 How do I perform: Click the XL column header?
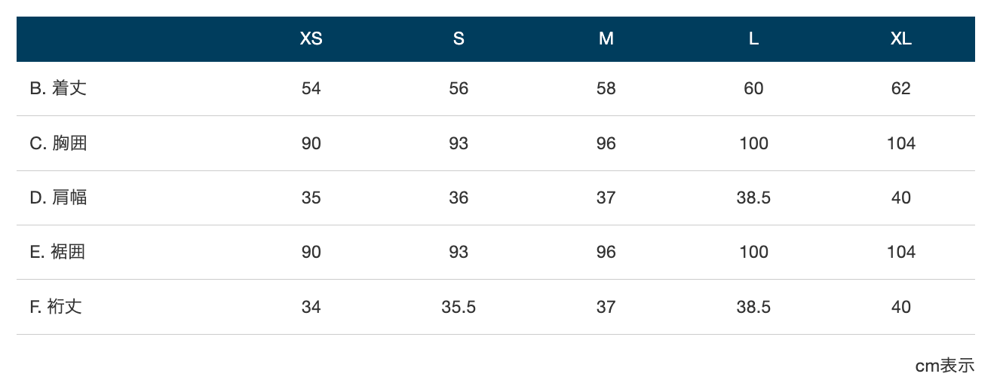[900, 39]
